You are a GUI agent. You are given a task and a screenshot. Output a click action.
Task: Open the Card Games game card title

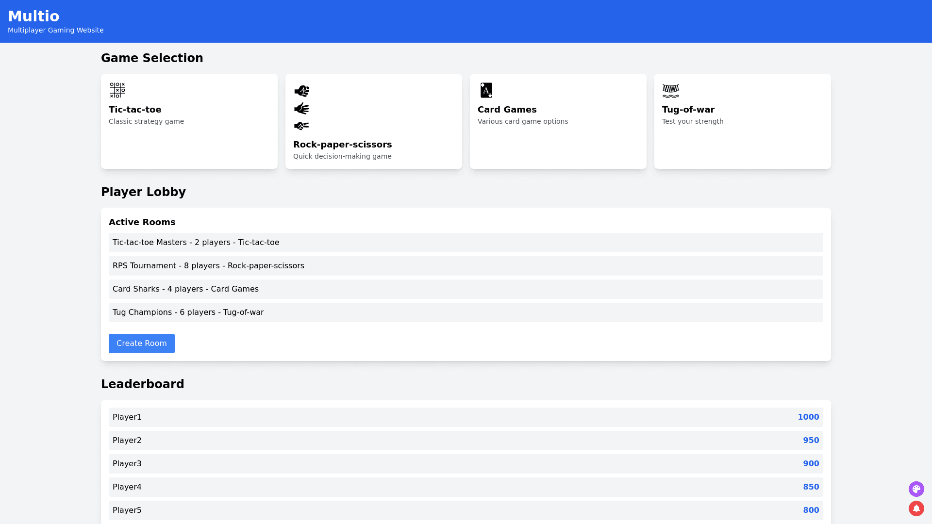pos(507,110)
